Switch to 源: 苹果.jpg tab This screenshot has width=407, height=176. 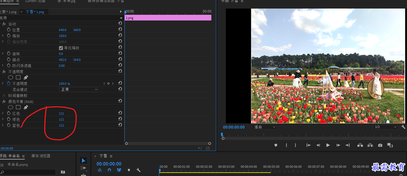click(x=67, y=1)
